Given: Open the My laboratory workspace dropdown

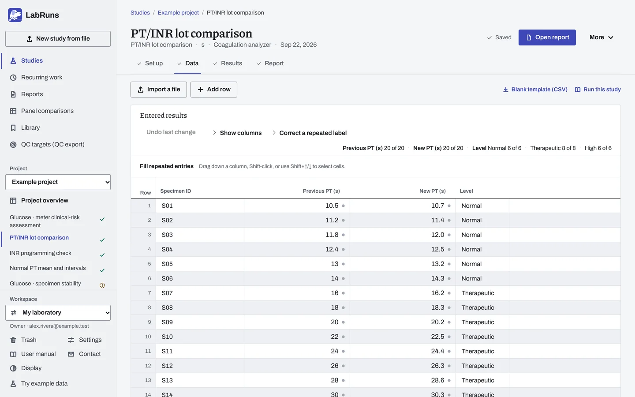Looking at the screenshot, I should 58,313.
